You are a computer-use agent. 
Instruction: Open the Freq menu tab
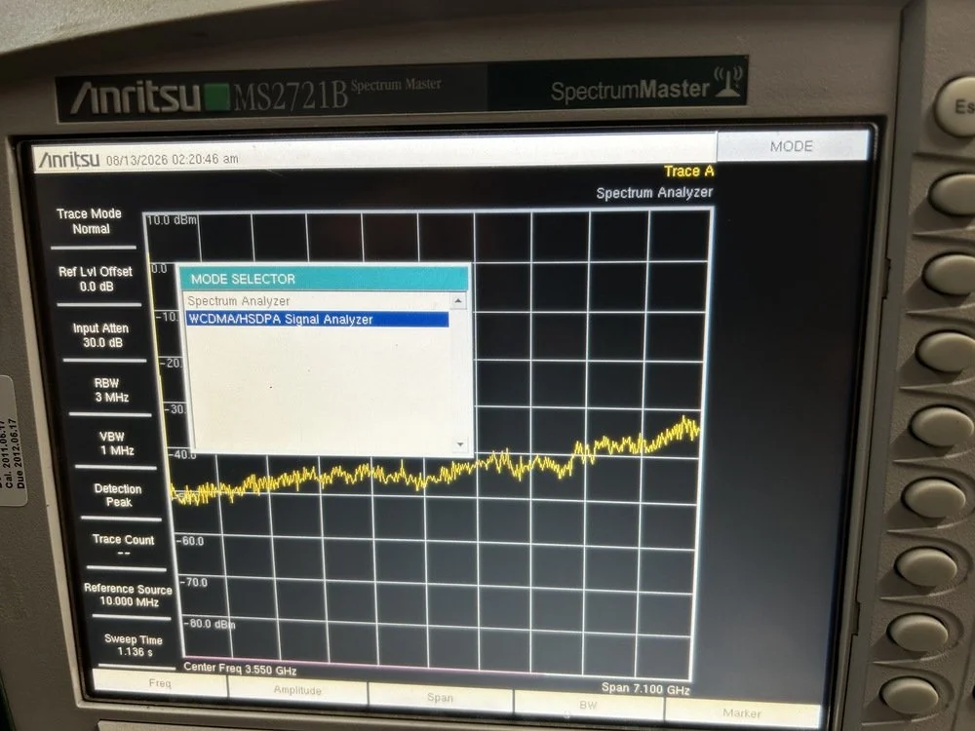(x=160, y=683)
